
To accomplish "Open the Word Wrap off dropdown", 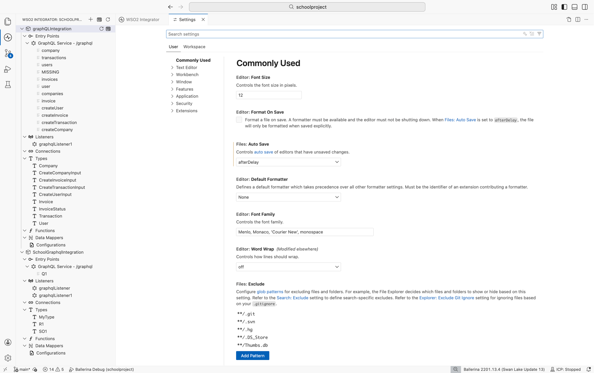I will [288, 267].
